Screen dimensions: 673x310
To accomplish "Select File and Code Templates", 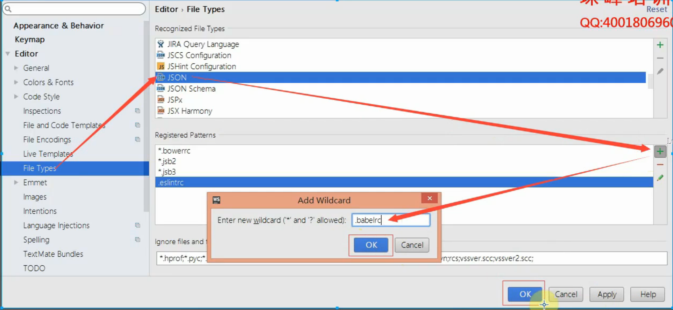I will (x=64, y=125).
